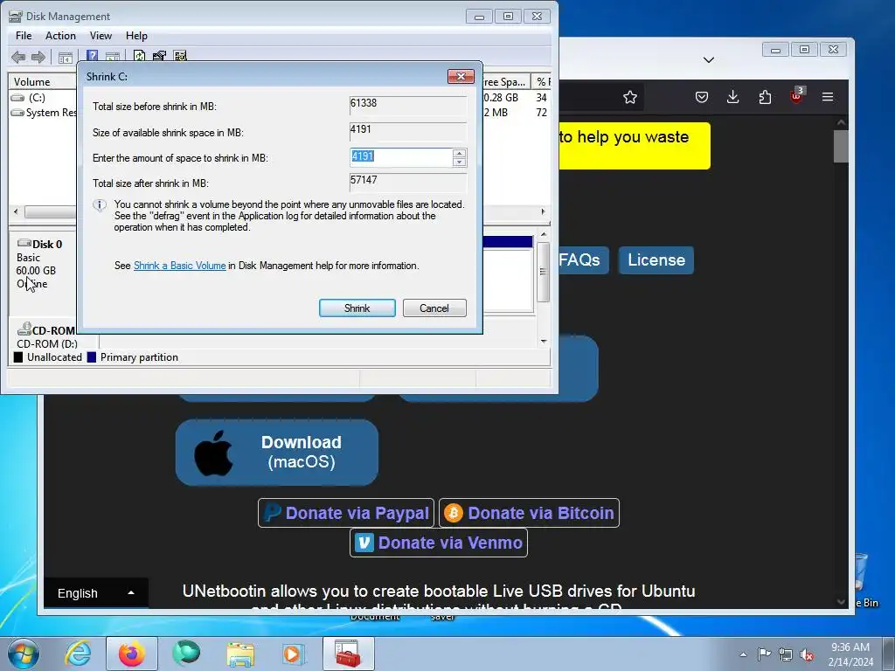The width and height of the screenshot is (895, 671).
Task: Open the Pocket icon in Firefox toolbar
Action: click(x=702, y=97)
